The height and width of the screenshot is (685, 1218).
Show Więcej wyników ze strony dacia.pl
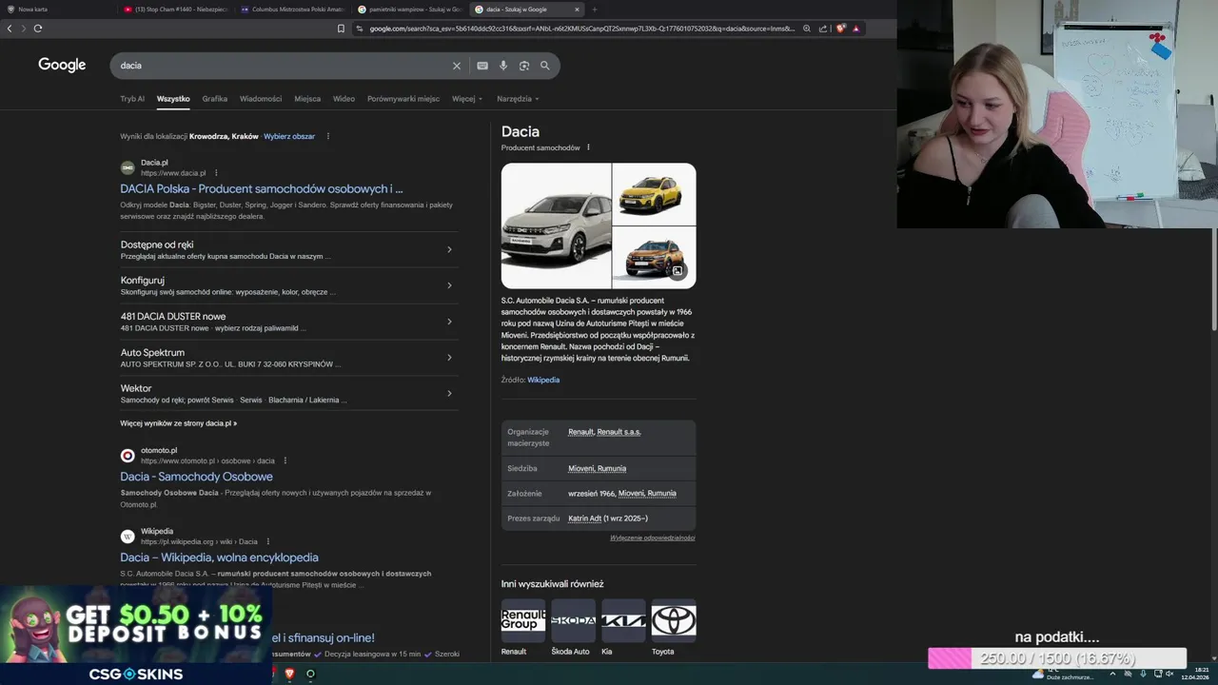179,423
